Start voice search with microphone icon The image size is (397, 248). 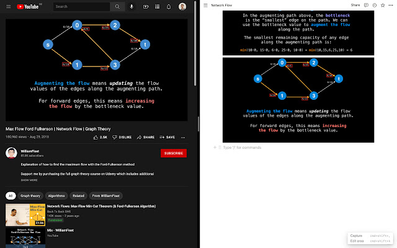click(x=132, y=7)
